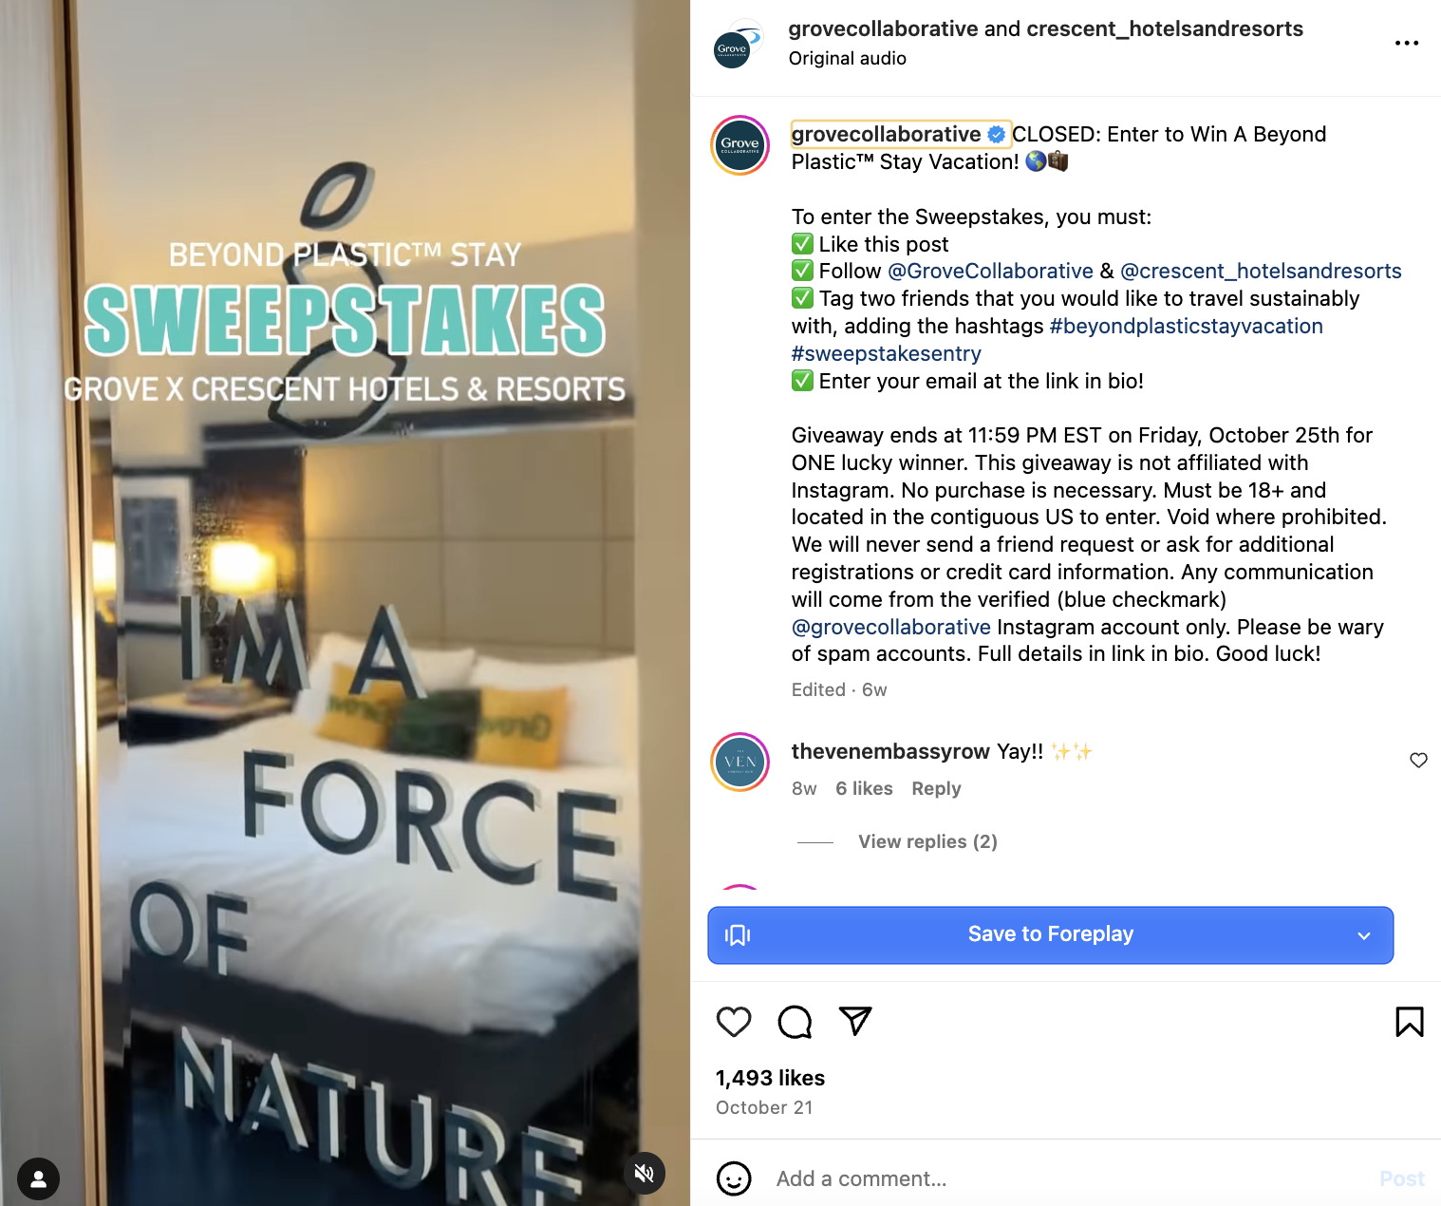Share post via paper plane icon
This screenshot has width=1441, height=1206.
tap(855, 1021)
